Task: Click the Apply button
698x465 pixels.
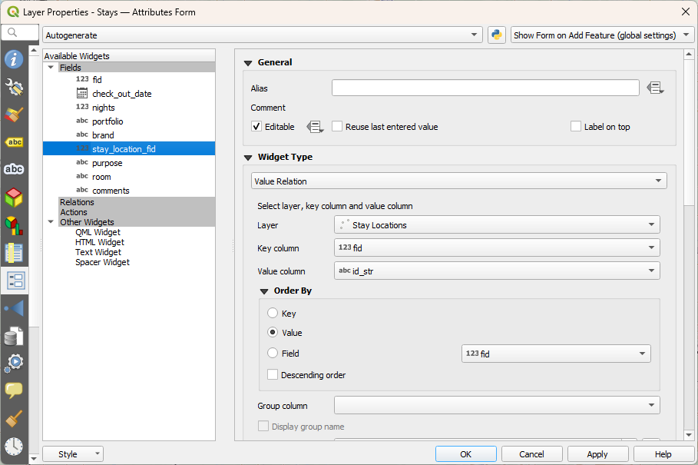Action: tap(597, 454)
